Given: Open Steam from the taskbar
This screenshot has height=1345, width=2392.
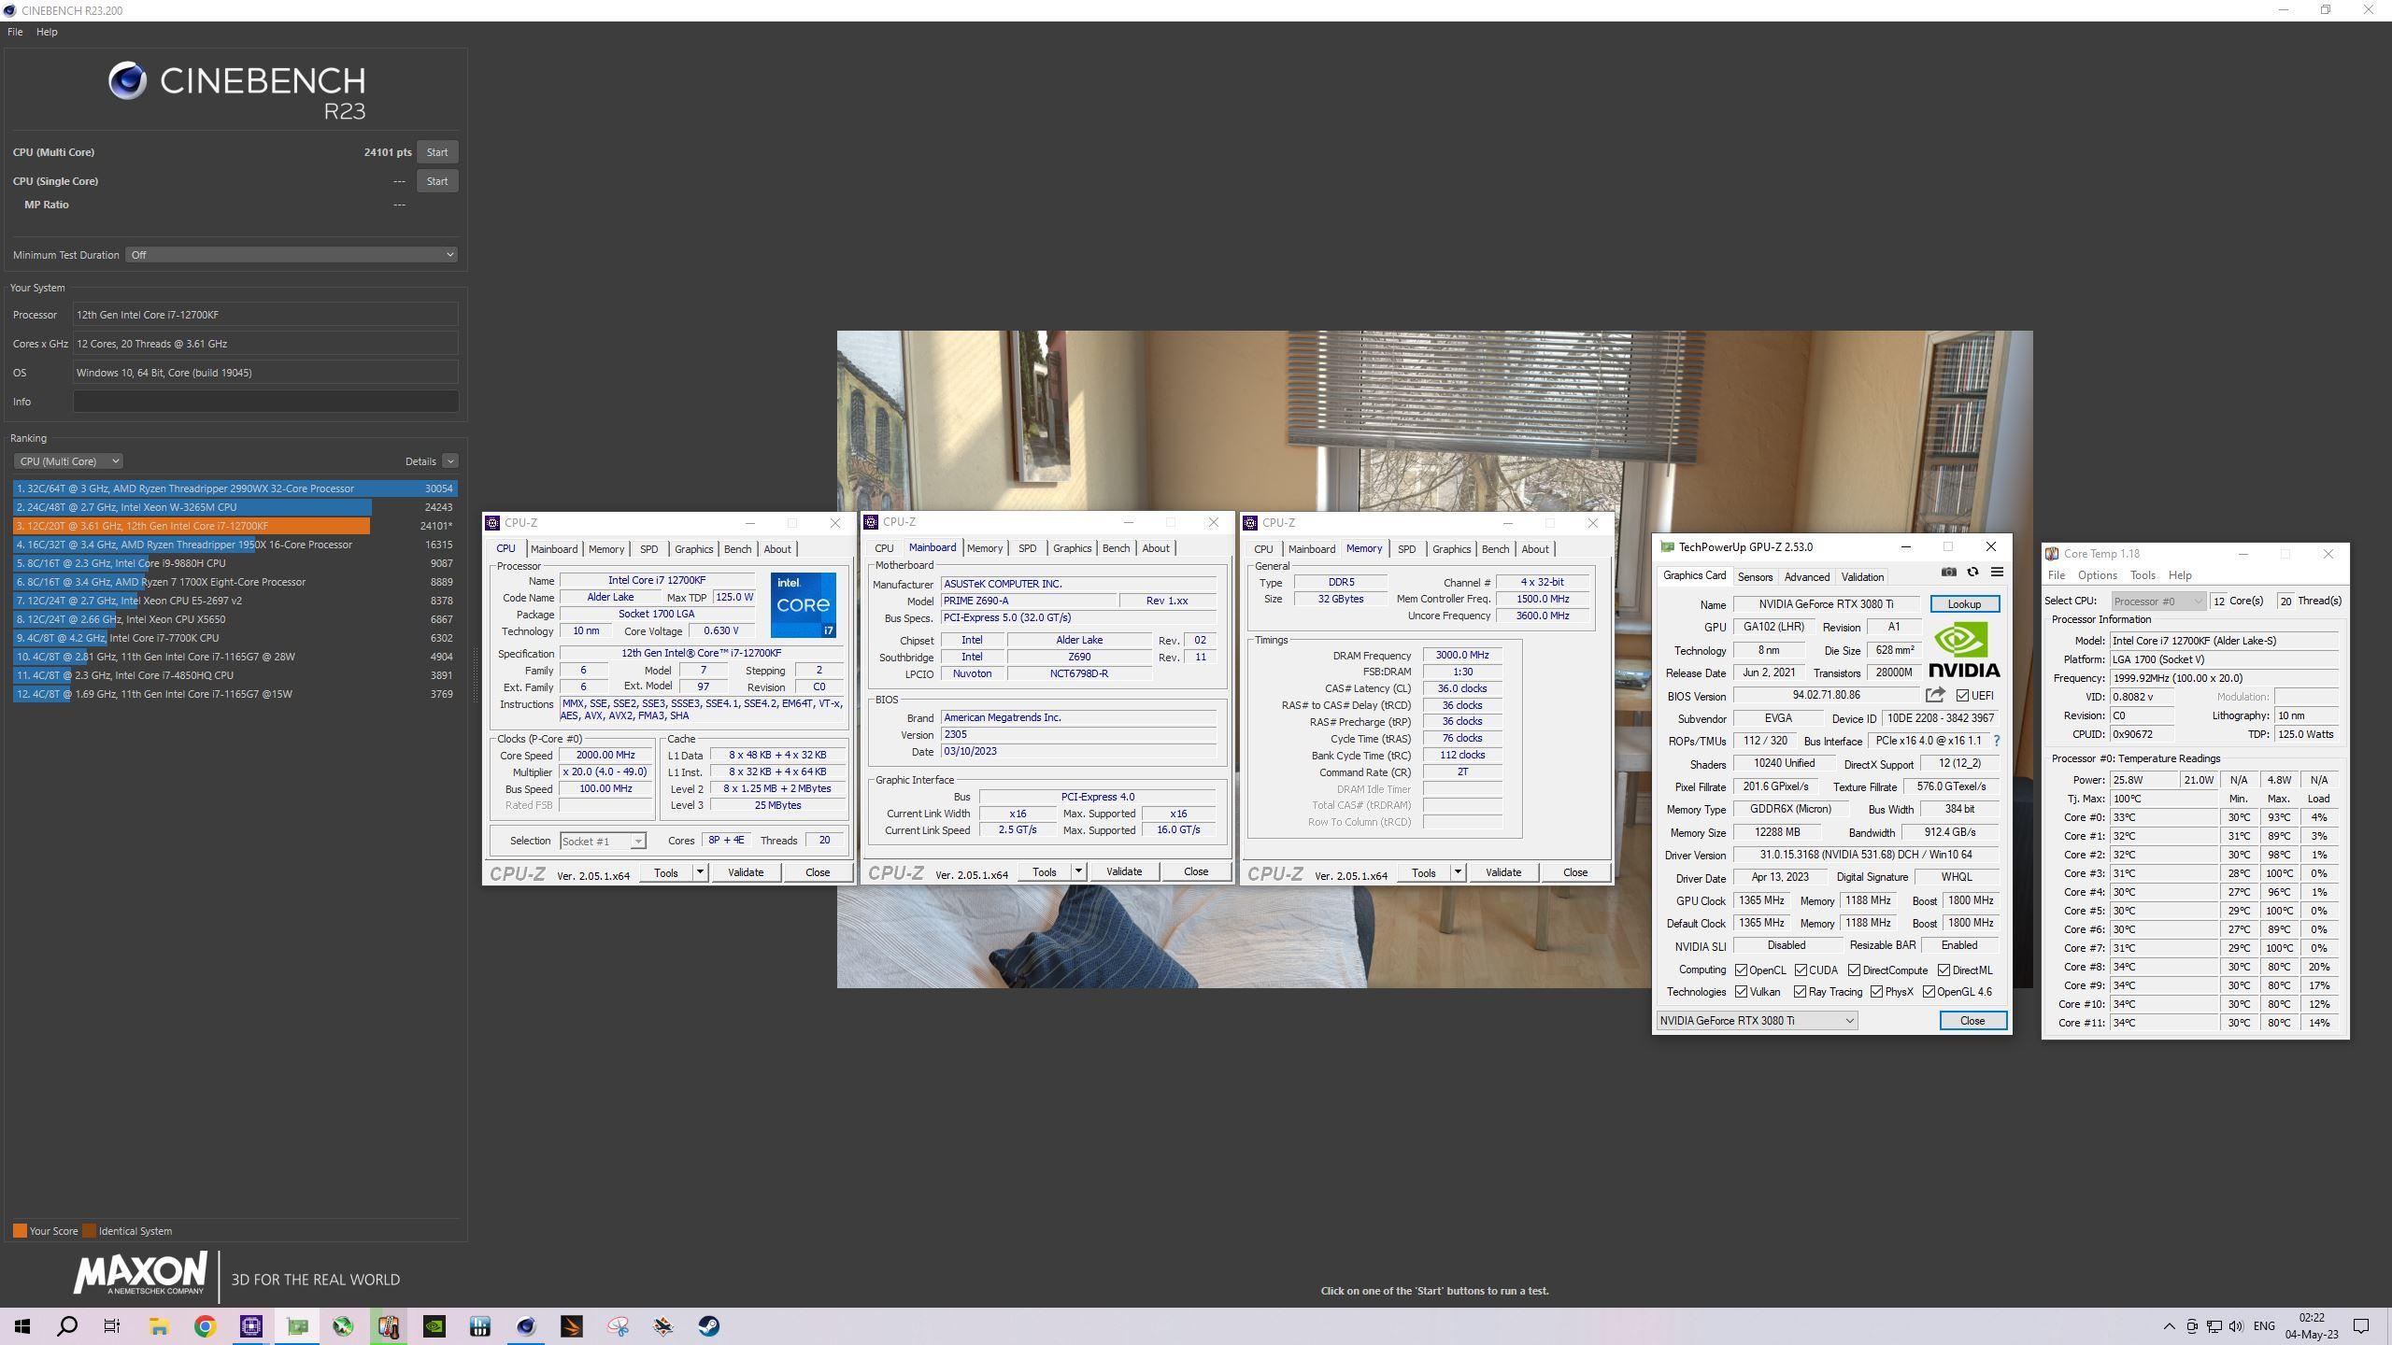Looking at the screenshot, I should (708, 1326).
